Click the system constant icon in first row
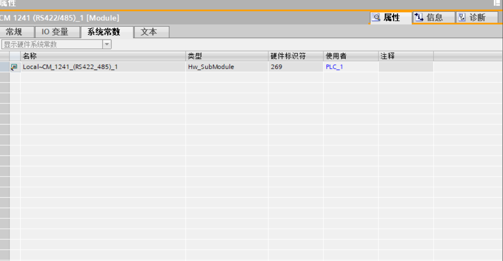 pyautogui.click(x=15, y=67)
